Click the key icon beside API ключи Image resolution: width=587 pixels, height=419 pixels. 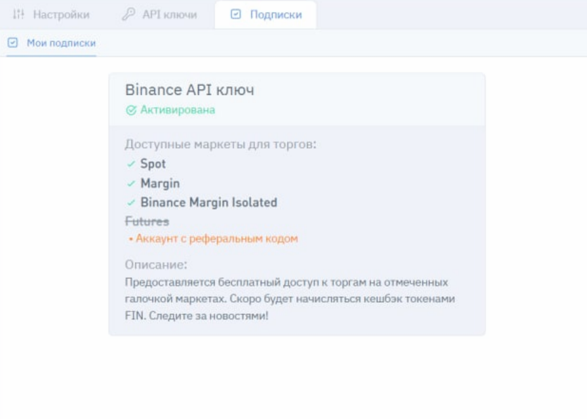pos(129,15)
